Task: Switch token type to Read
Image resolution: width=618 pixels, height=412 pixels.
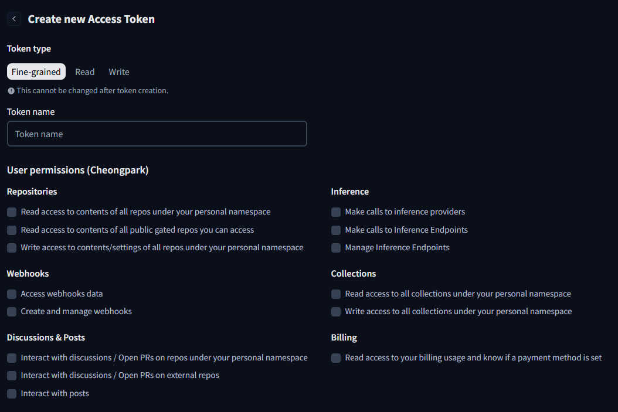Action: pos(85,71)
